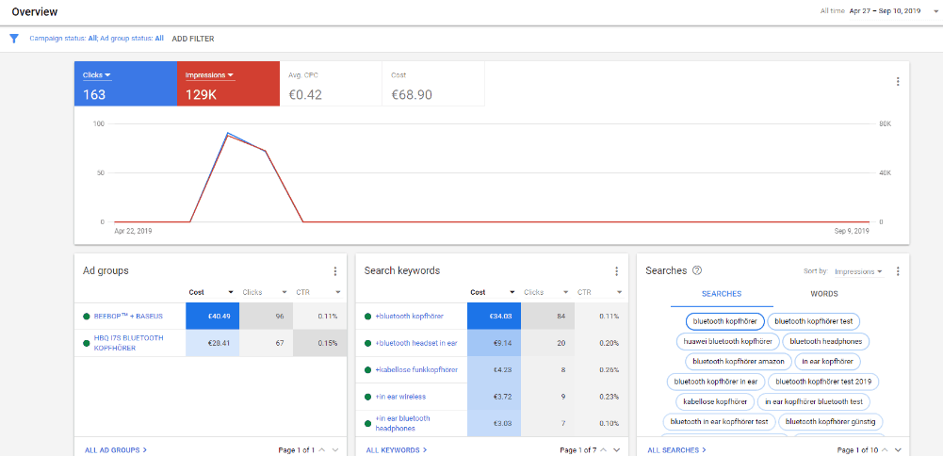Select 'bluetooth headphones' search chip
Image resolution: width=943 pixels, height=456 pixels.
coord(826,342)
